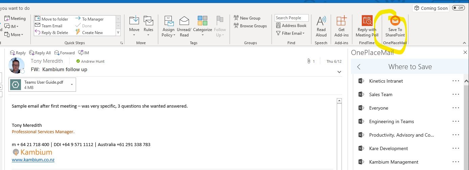Type in the Search People field

(x=291, y=18)
